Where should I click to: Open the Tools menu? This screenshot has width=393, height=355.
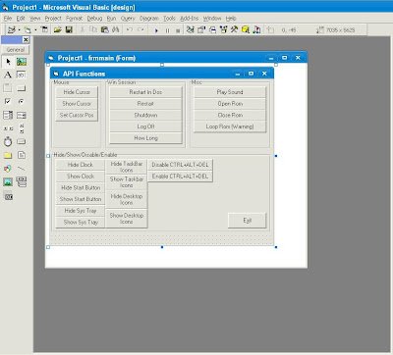[x=169, y=19]
